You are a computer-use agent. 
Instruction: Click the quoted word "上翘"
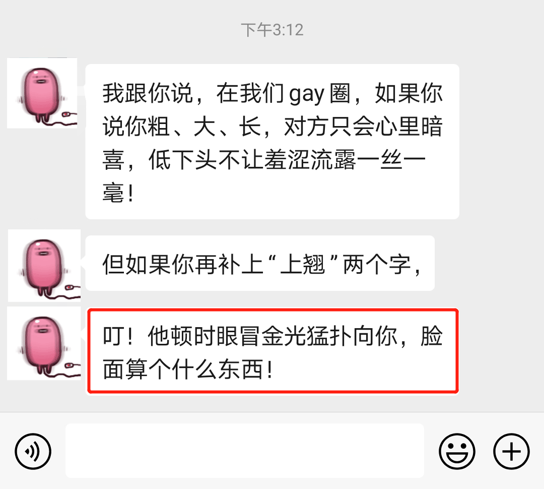302,265
